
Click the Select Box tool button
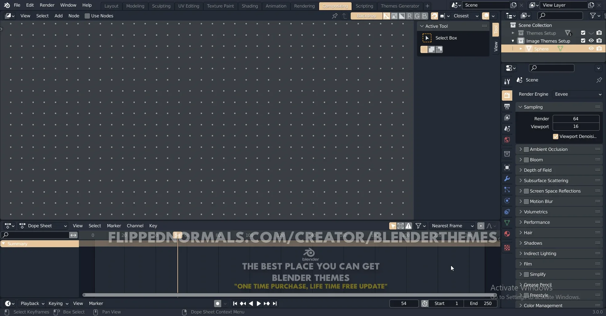(x=427, y=38)
